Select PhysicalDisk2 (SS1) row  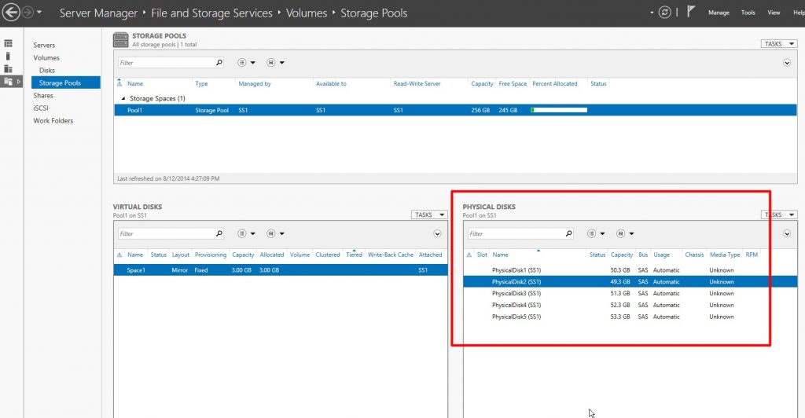tap(630, 281)
